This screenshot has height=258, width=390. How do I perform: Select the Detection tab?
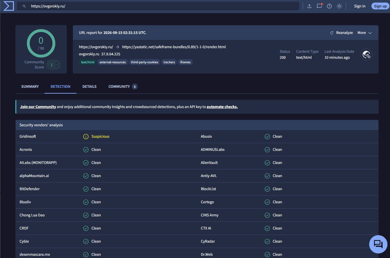pyautogui.click(x=60, y=87)
